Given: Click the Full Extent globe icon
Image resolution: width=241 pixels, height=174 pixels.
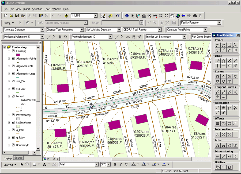Looking at the screenshot, I should point(178,16).
